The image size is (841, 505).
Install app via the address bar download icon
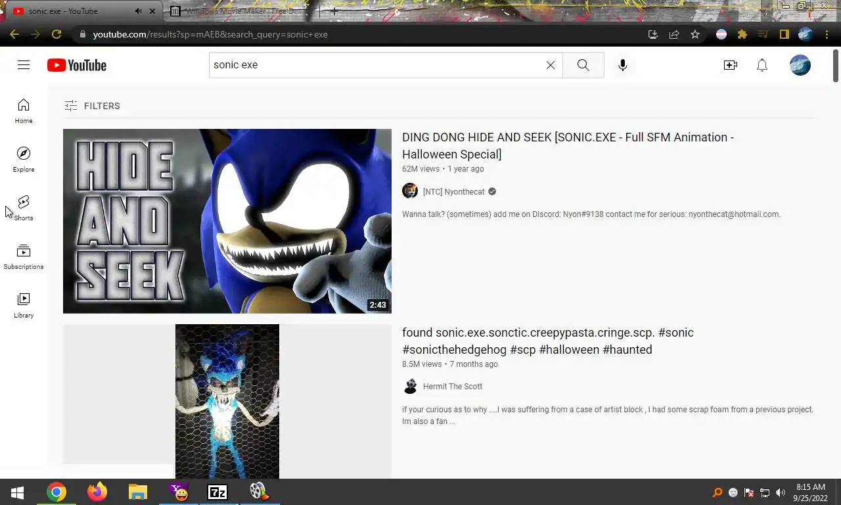tap(652, 34)
